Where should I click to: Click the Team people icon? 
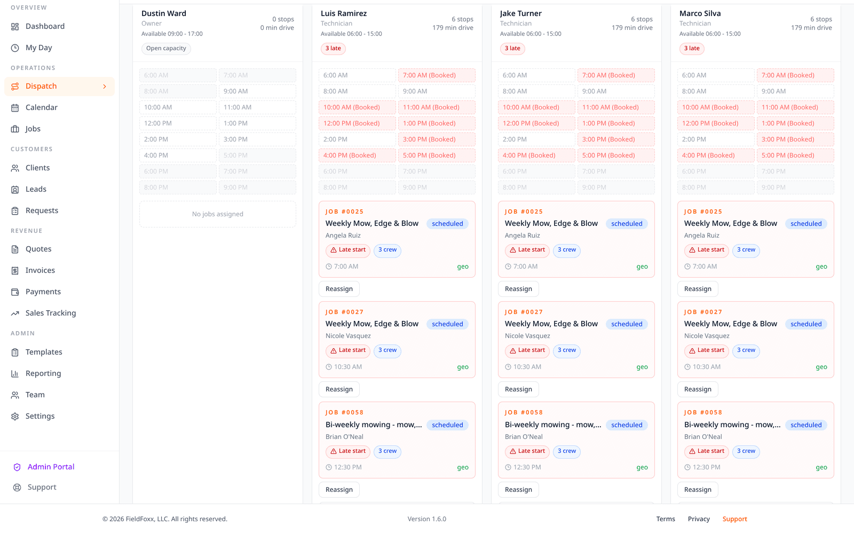coord(15,395)
